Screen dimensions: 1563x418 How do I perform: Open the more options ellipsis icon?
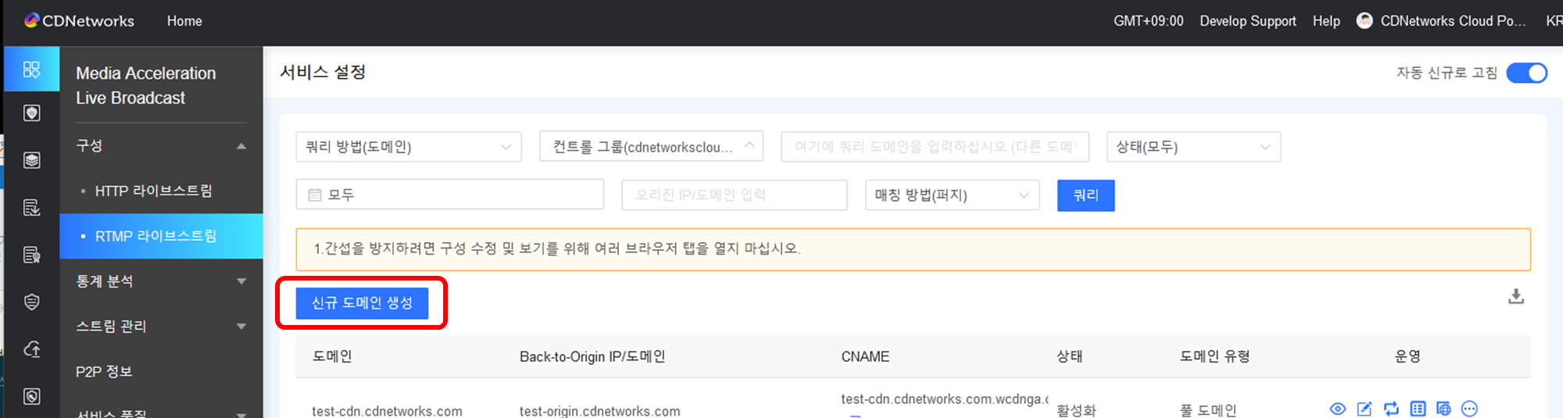tap(1469, 409)
